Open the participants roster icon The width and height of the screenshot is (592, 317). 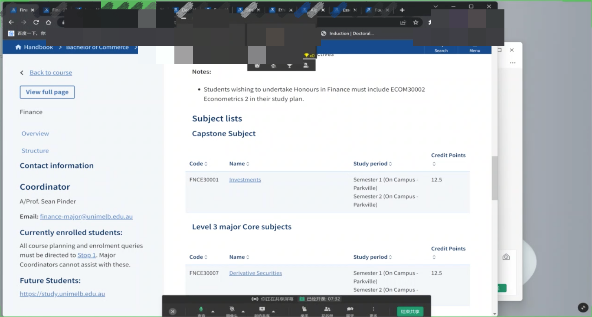(x=327, y=310)
